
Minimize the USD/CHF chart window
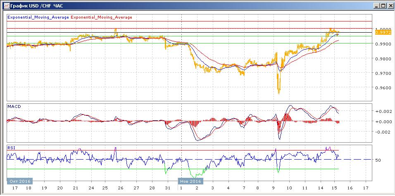(377, 5)
